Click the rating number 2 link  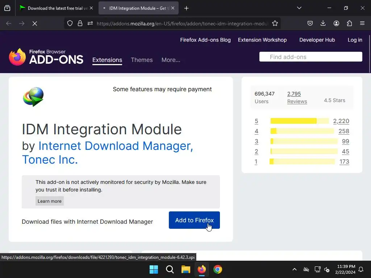pyautogui.click(x=257, y=152)
